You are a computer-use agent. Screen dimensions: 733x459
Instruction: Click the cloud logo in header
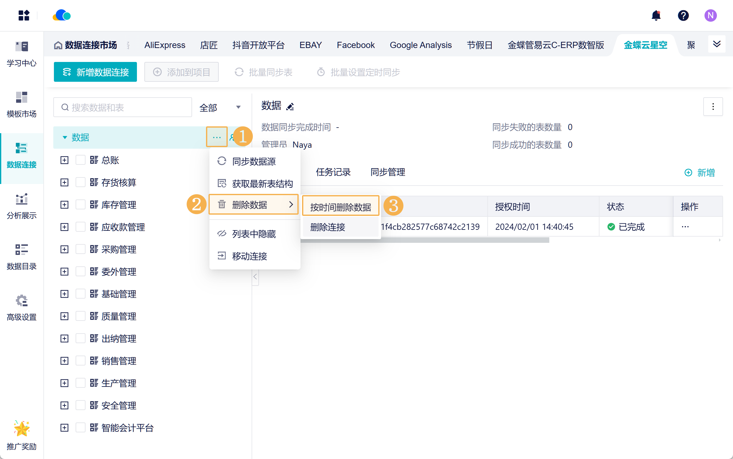[62, 15]
